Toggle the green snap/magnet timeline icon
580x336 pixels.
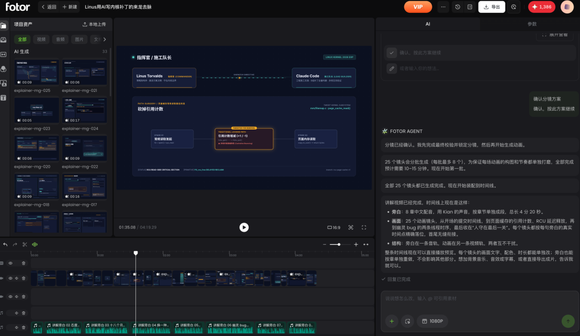35,245
